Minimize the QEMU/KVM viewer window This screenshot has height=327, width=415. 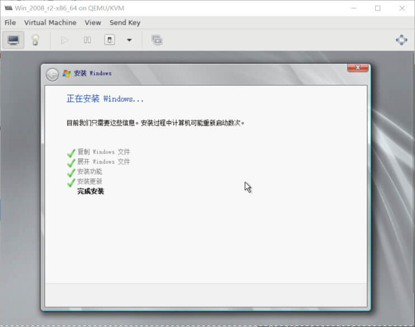pyautogui.click(x=353, y=8)
